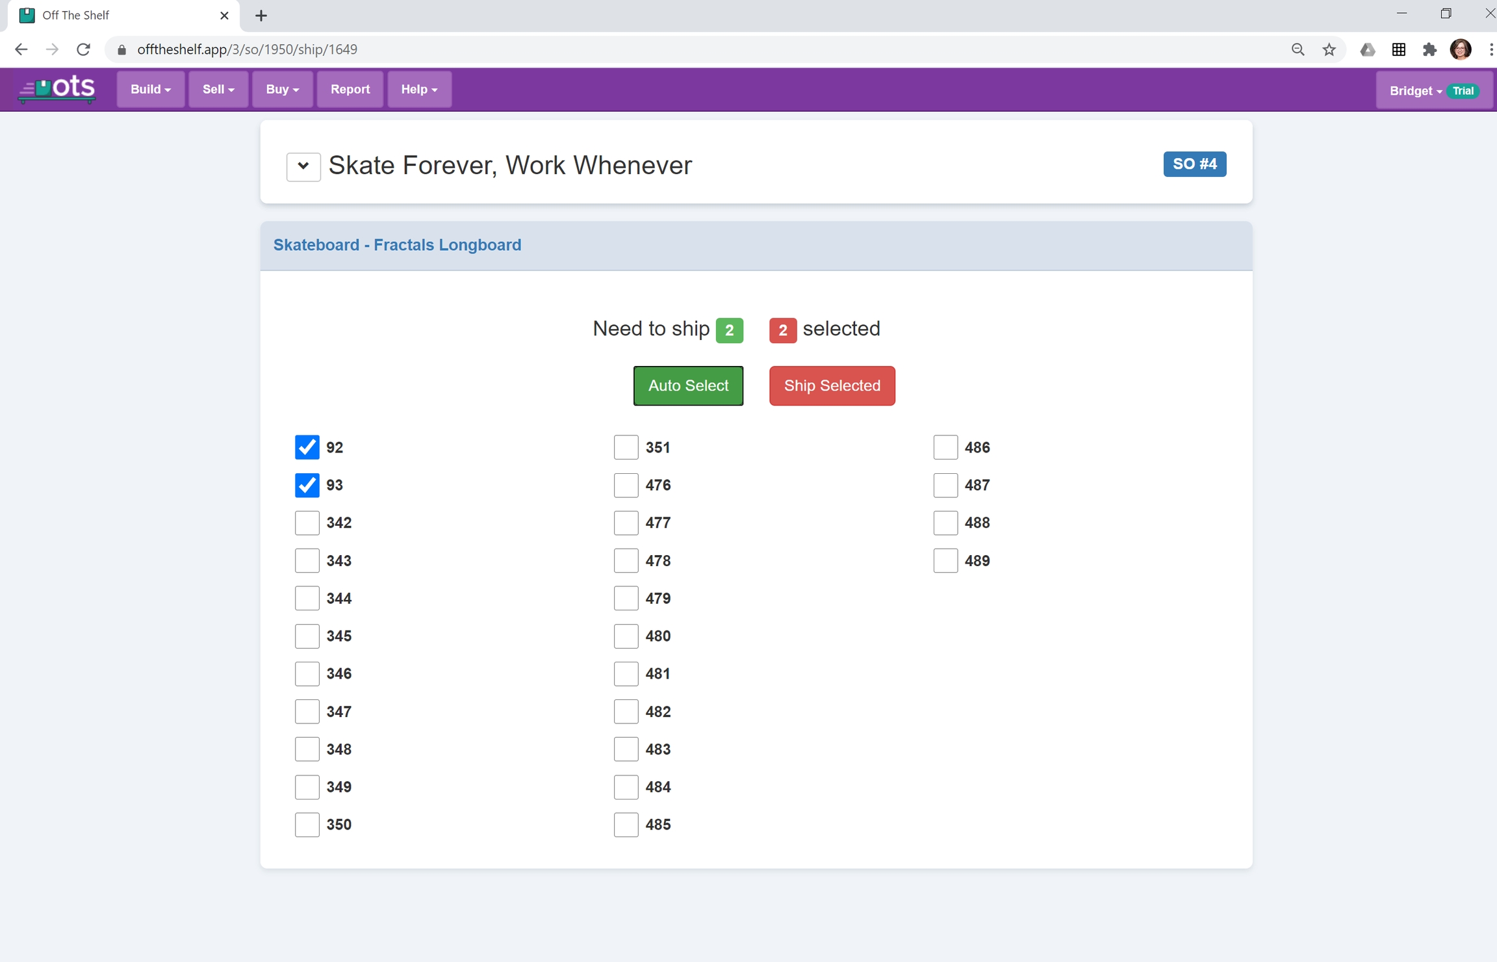This screenshot has width=1497, height=962.
Task: Open the Chrome profile avatar
Action: click(x=1461, y=49)
